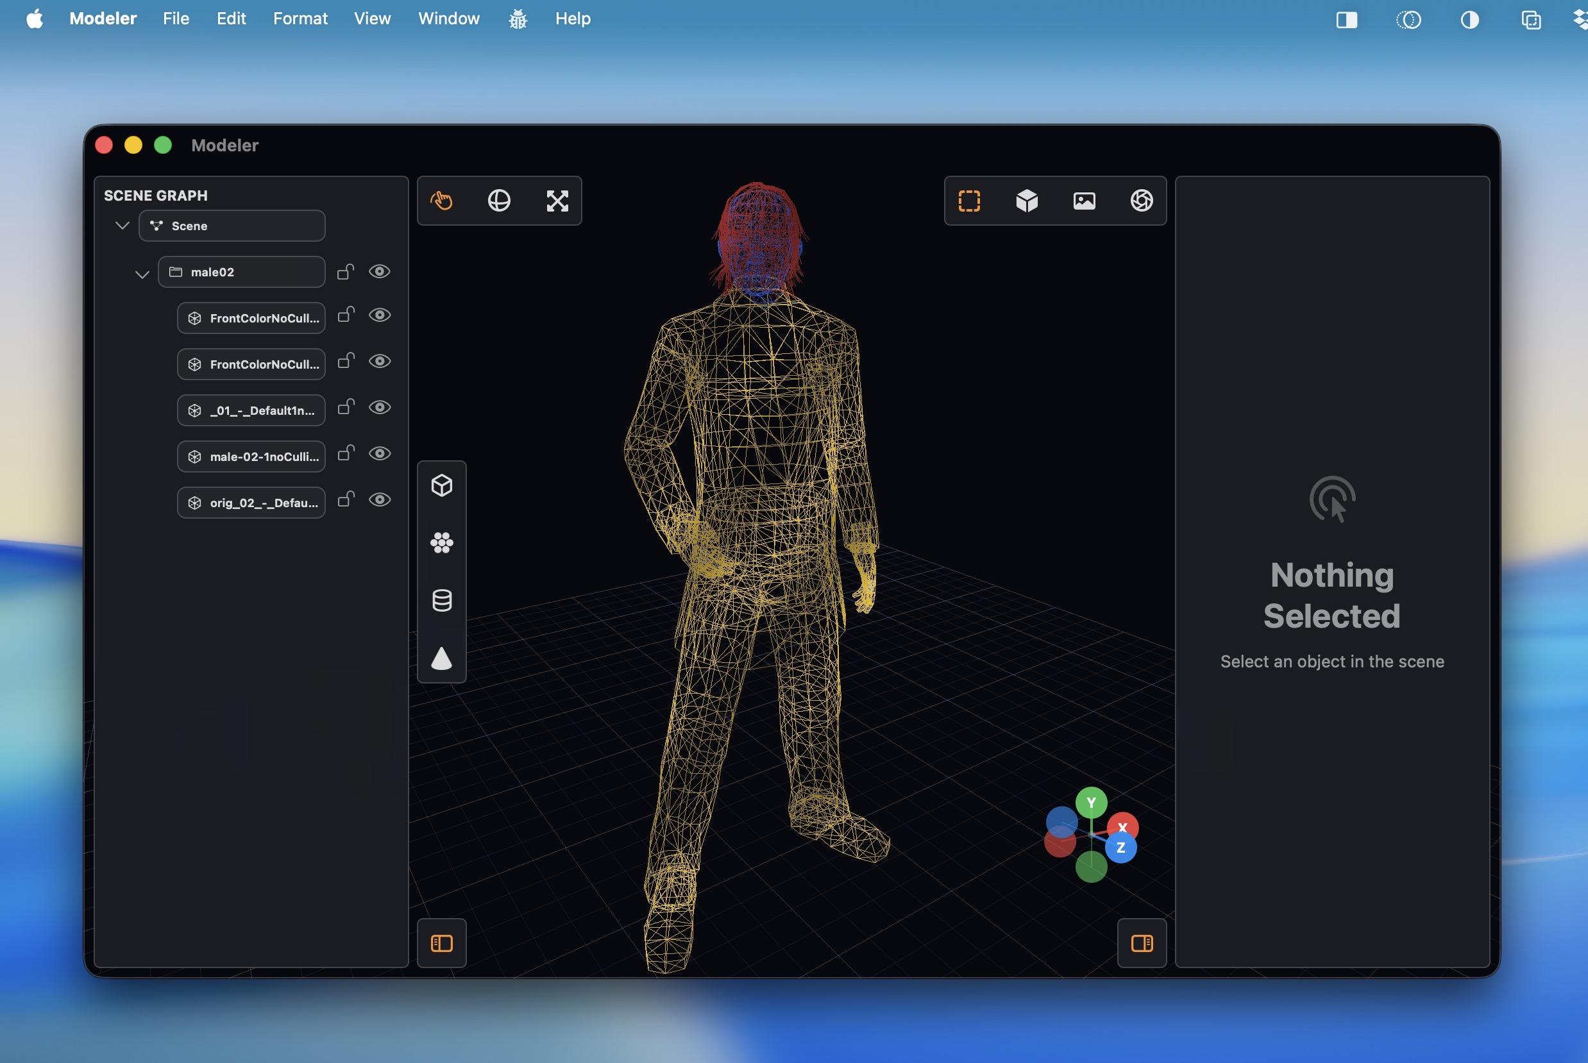Hide the first FrontColorNoCull mesh

(x=380, y=315)
